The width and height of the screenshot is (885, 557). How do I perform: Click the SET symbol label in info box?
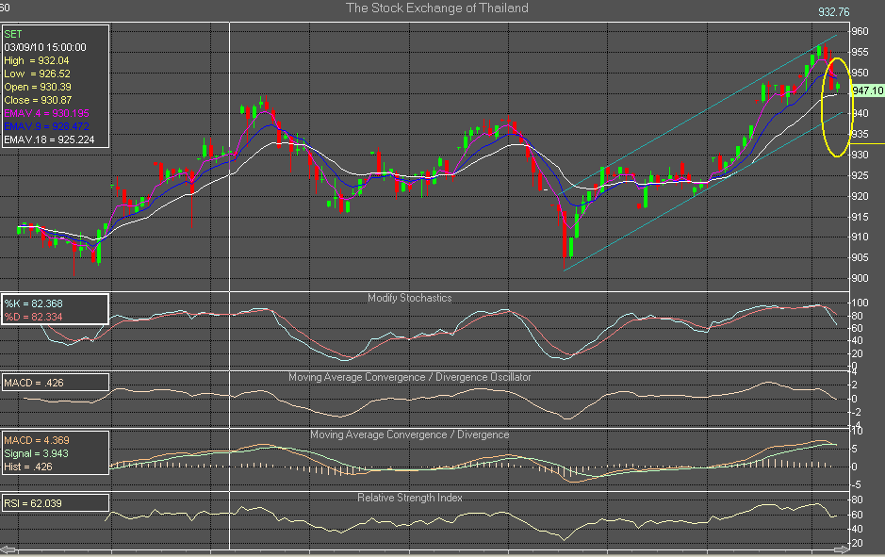pyautogui.click(x=13, y=34)
